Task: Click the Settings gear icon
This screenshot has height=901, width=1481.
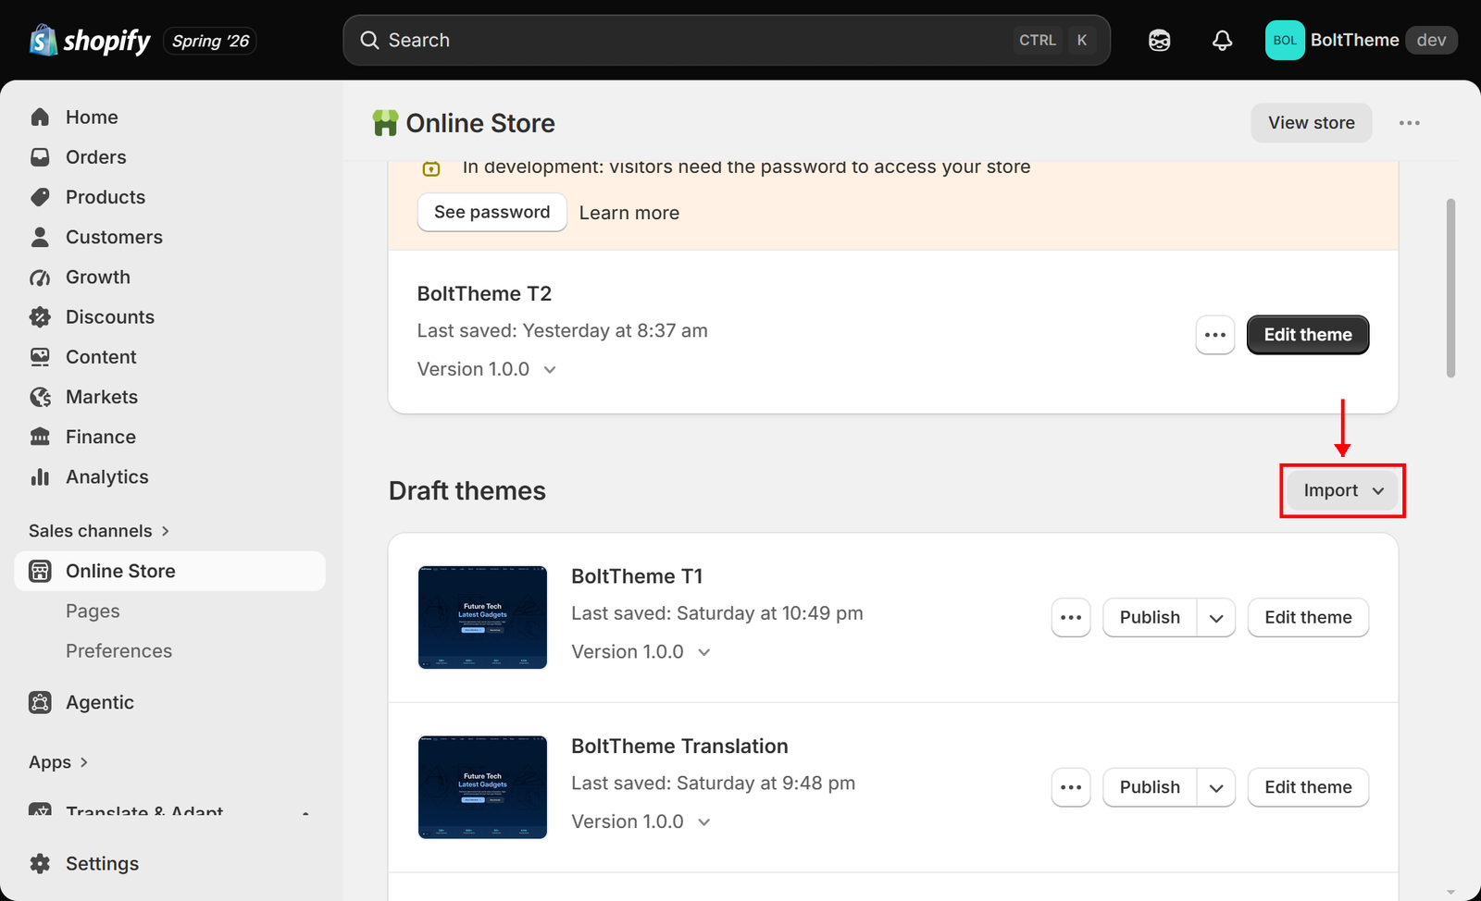Action: click(x=40, y=864)
